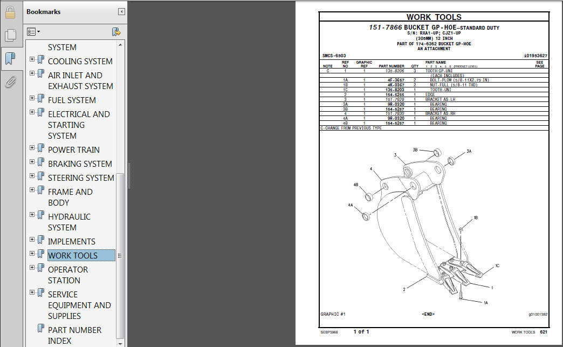Select the Bookmarks panel icon
The image size is (563, 347).
coord(10,58)
